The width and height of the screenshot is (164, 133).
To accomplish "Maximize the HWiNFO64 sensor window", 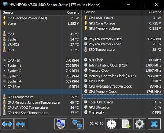I will tap(142, 5).
